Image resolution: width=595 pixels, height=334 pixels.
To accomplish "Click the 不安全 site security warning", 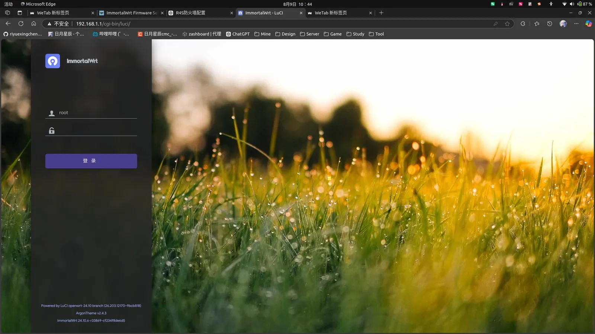I will point(58,24).
